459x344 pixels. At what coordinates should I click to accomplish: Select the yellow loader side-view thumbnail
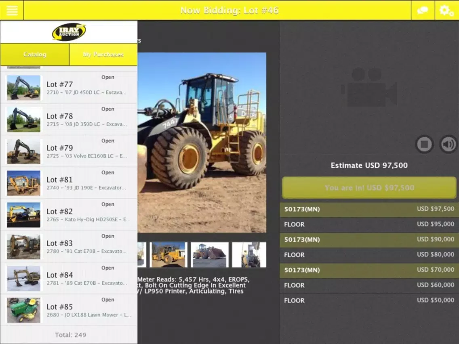[168, 254]
